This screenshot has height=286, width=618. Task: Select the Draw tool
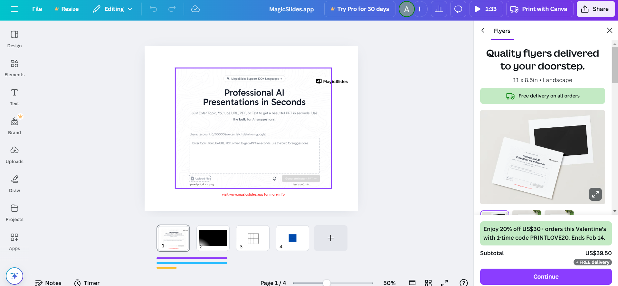(x=14, y=184)
